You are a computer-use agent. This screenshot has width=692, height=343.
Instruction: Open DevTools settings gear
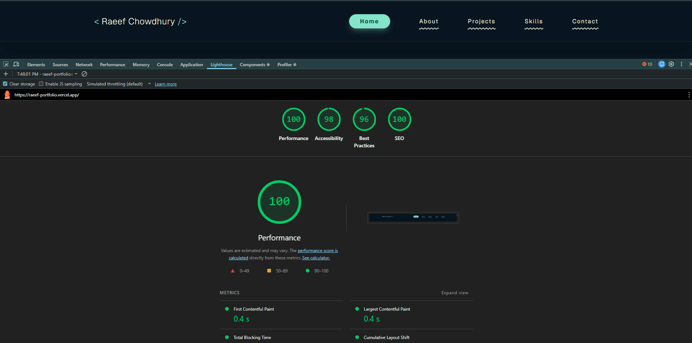coord(671,64)
